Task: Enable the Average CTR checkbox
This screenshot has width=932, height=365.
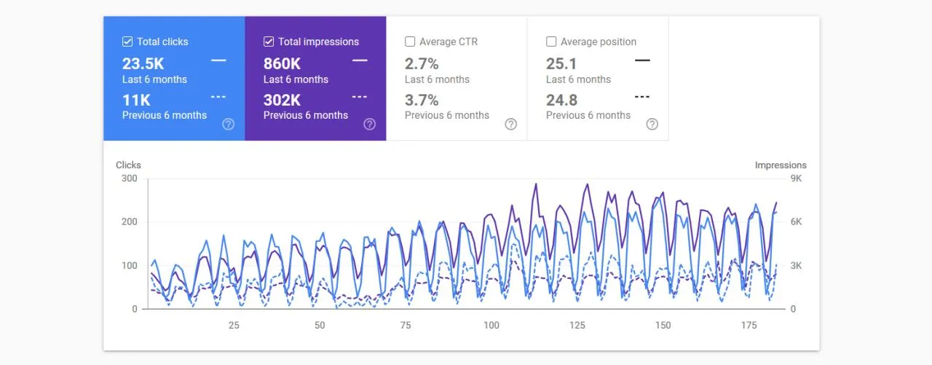Action: click(410, 42)
